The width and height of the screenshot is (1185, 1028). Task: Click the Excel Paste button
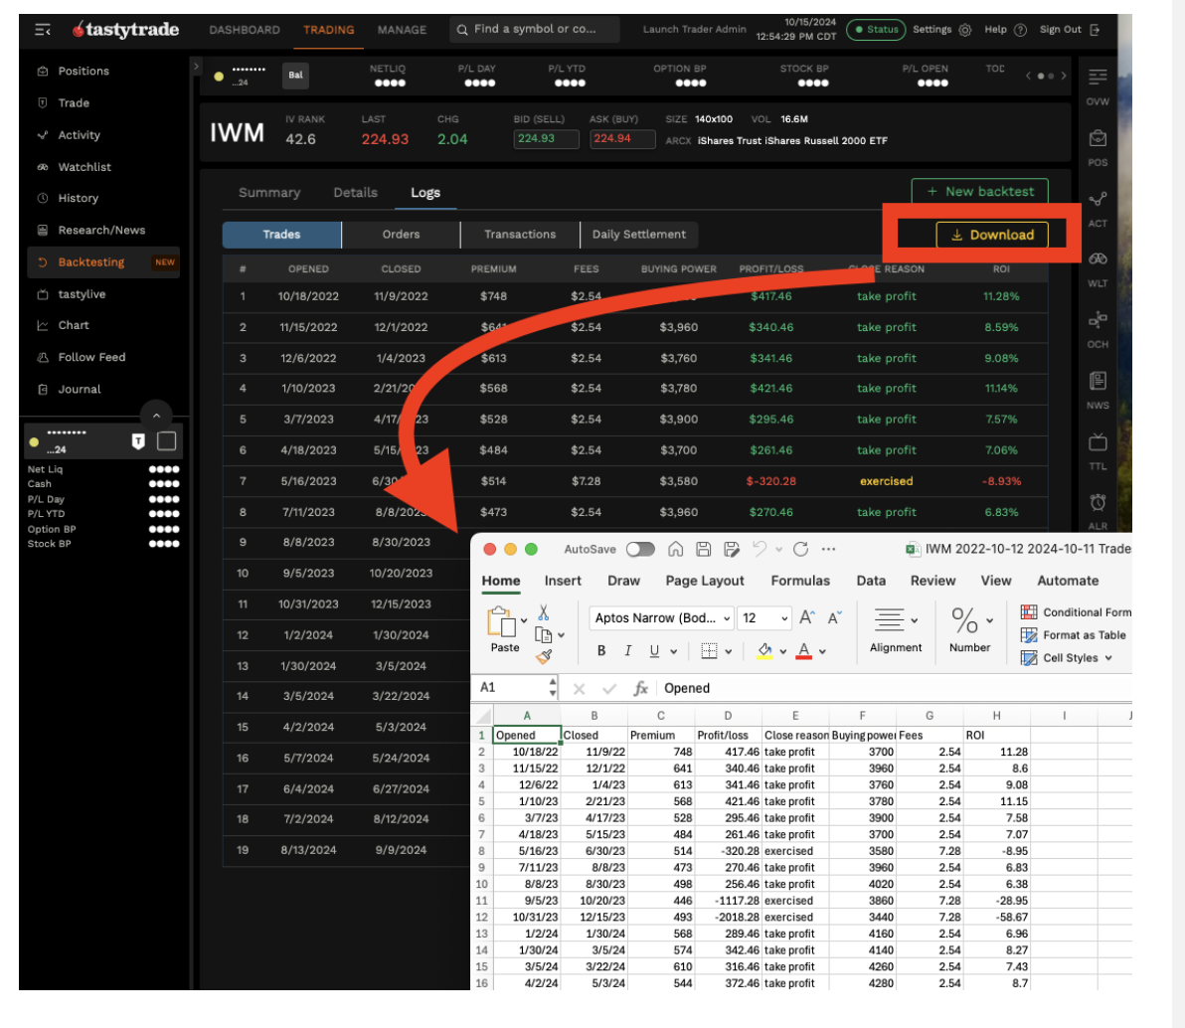[x=504, y=629]
